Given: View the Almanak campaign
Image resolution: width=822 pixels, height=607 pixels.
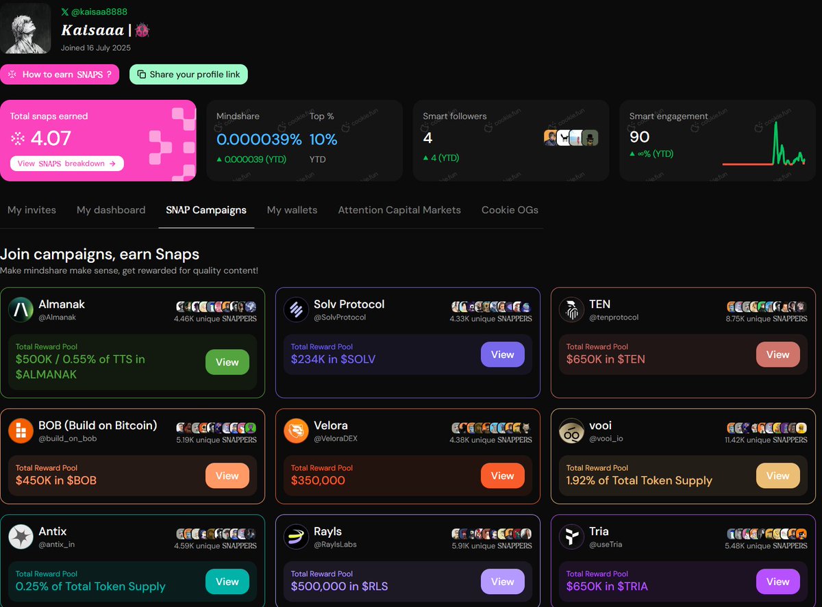Looking at the screenshot, I should (227, 362).
